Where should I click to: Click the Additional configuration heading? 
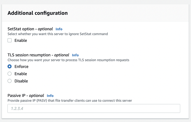(37, 13)
